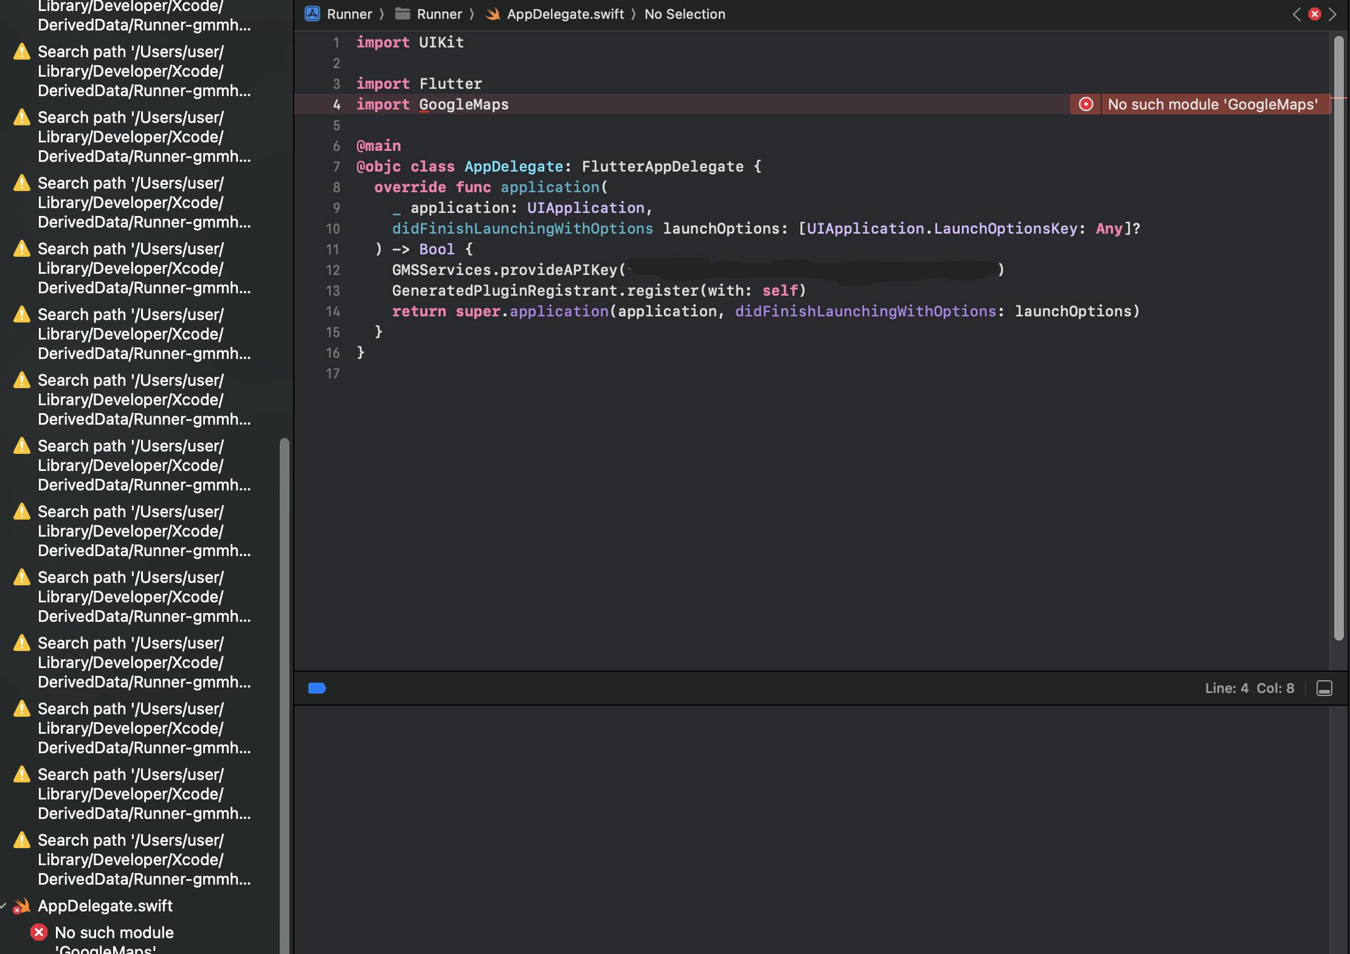
Task: Hide the debug area with bottom-right button
Action: click(1324, 688)
